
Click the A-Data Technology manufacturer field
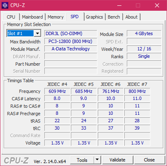[70, 49]
